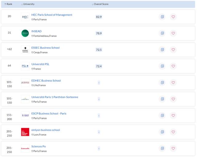Screen dimensions: 197x157
Task: Open emlyon business school link
Action: tap(46, 130)
